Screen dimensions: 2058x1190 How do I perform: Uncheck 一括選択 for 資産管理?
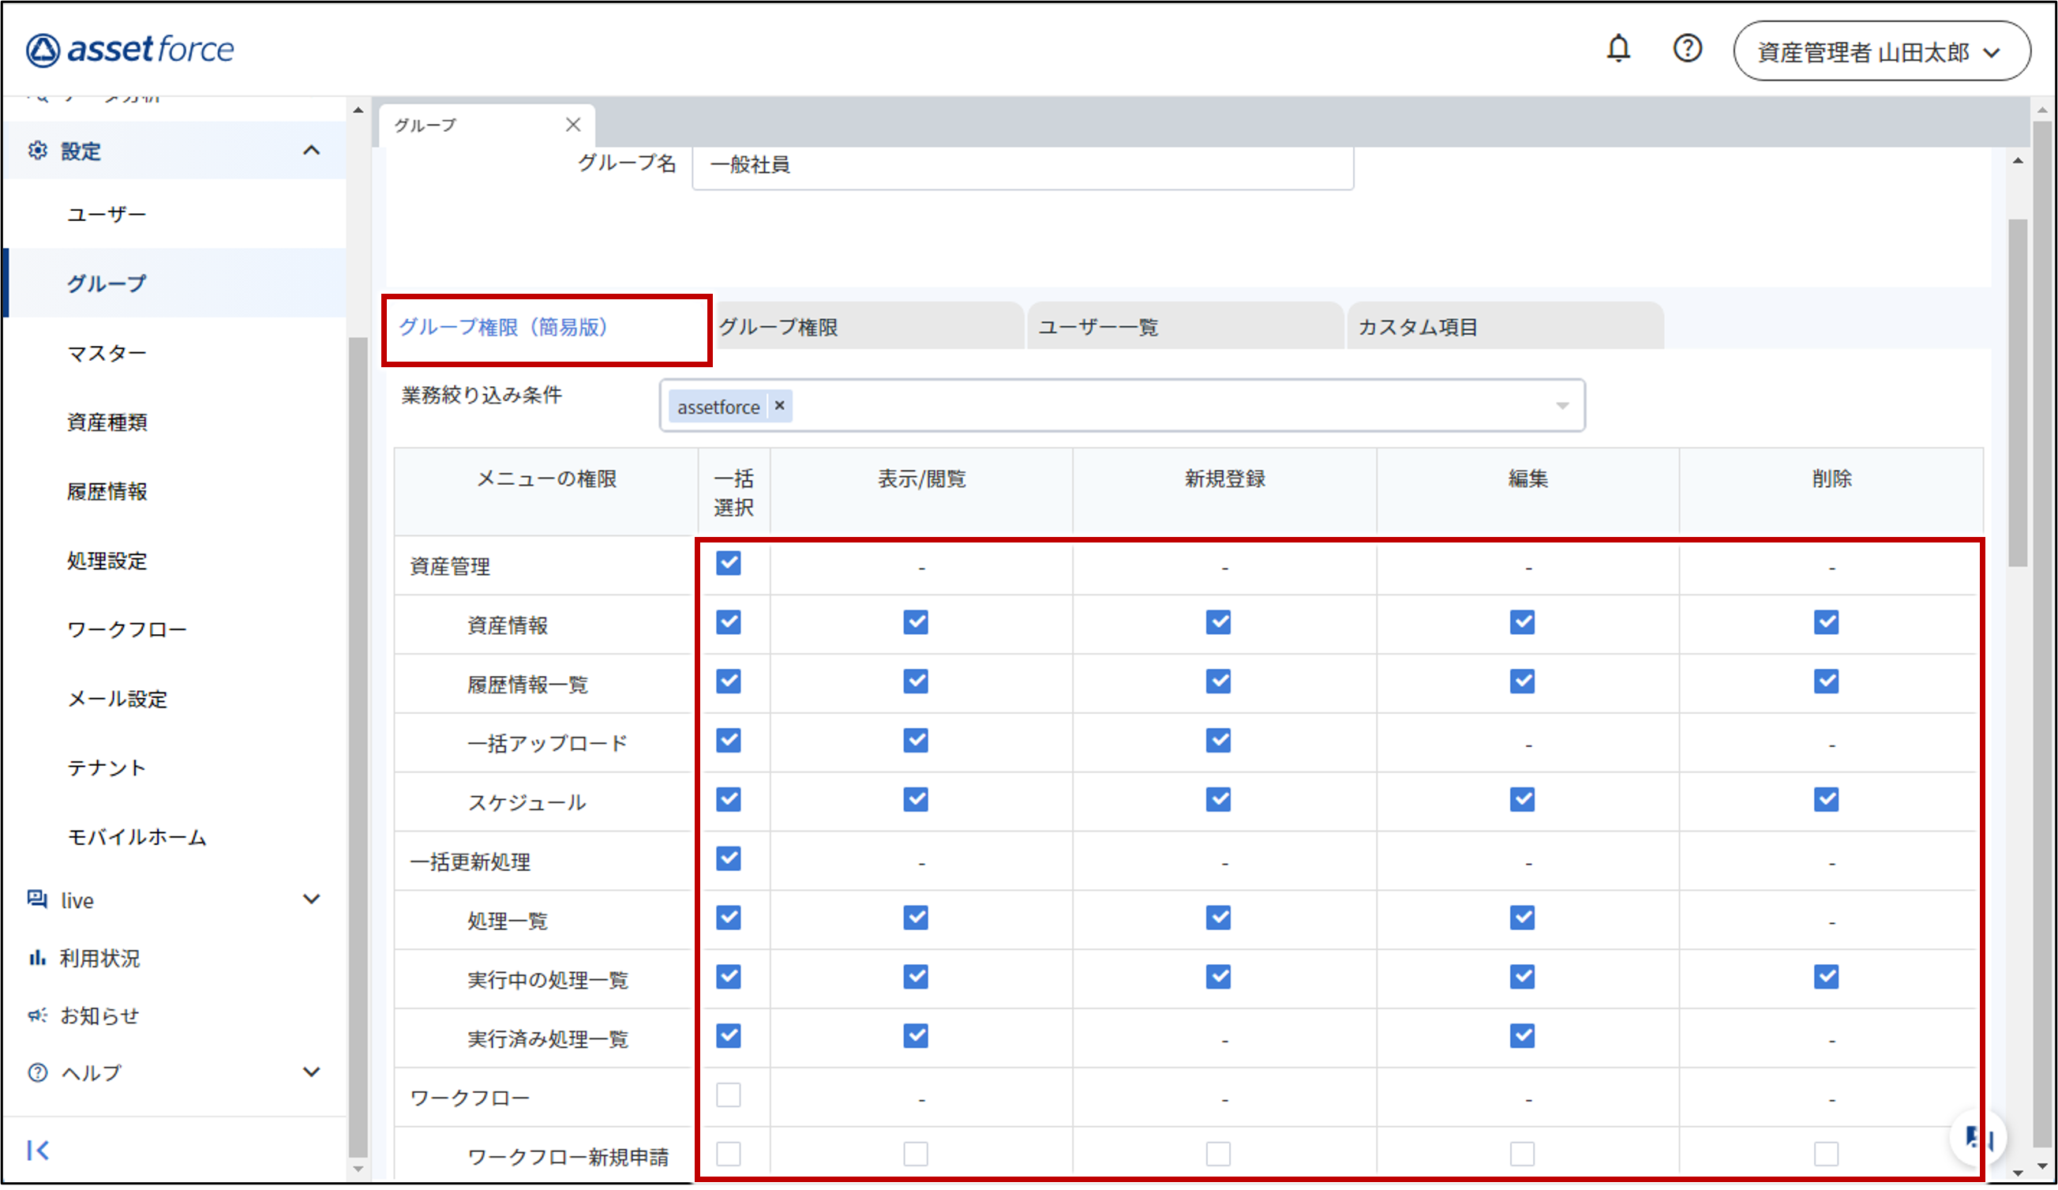pos(729,563)
